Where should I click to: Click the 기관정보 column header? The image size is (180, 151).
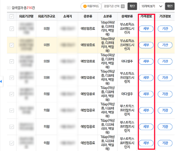(x=165, y=16)
